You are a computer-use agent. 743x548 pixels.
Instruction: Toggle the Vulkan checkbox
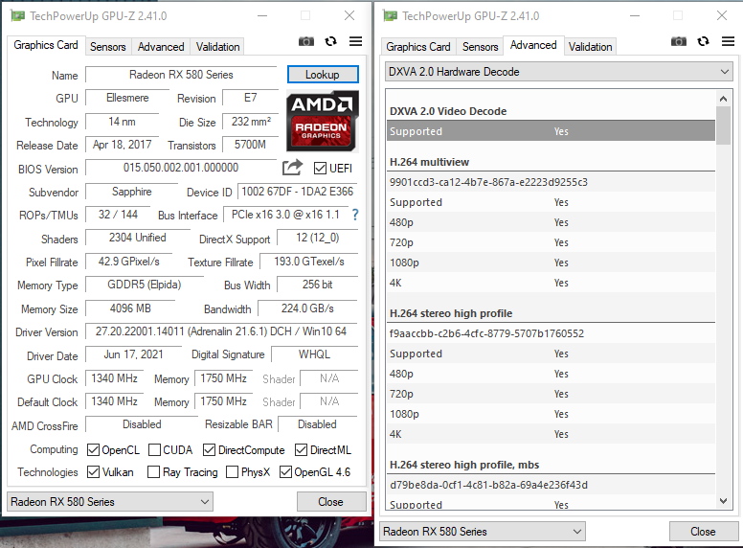tap(93, 472)
